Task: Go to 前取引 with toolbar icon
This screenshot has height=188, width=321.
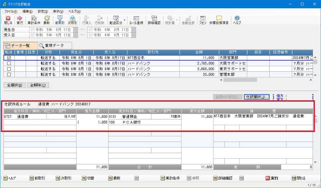Action: click(x=60, y=20)
